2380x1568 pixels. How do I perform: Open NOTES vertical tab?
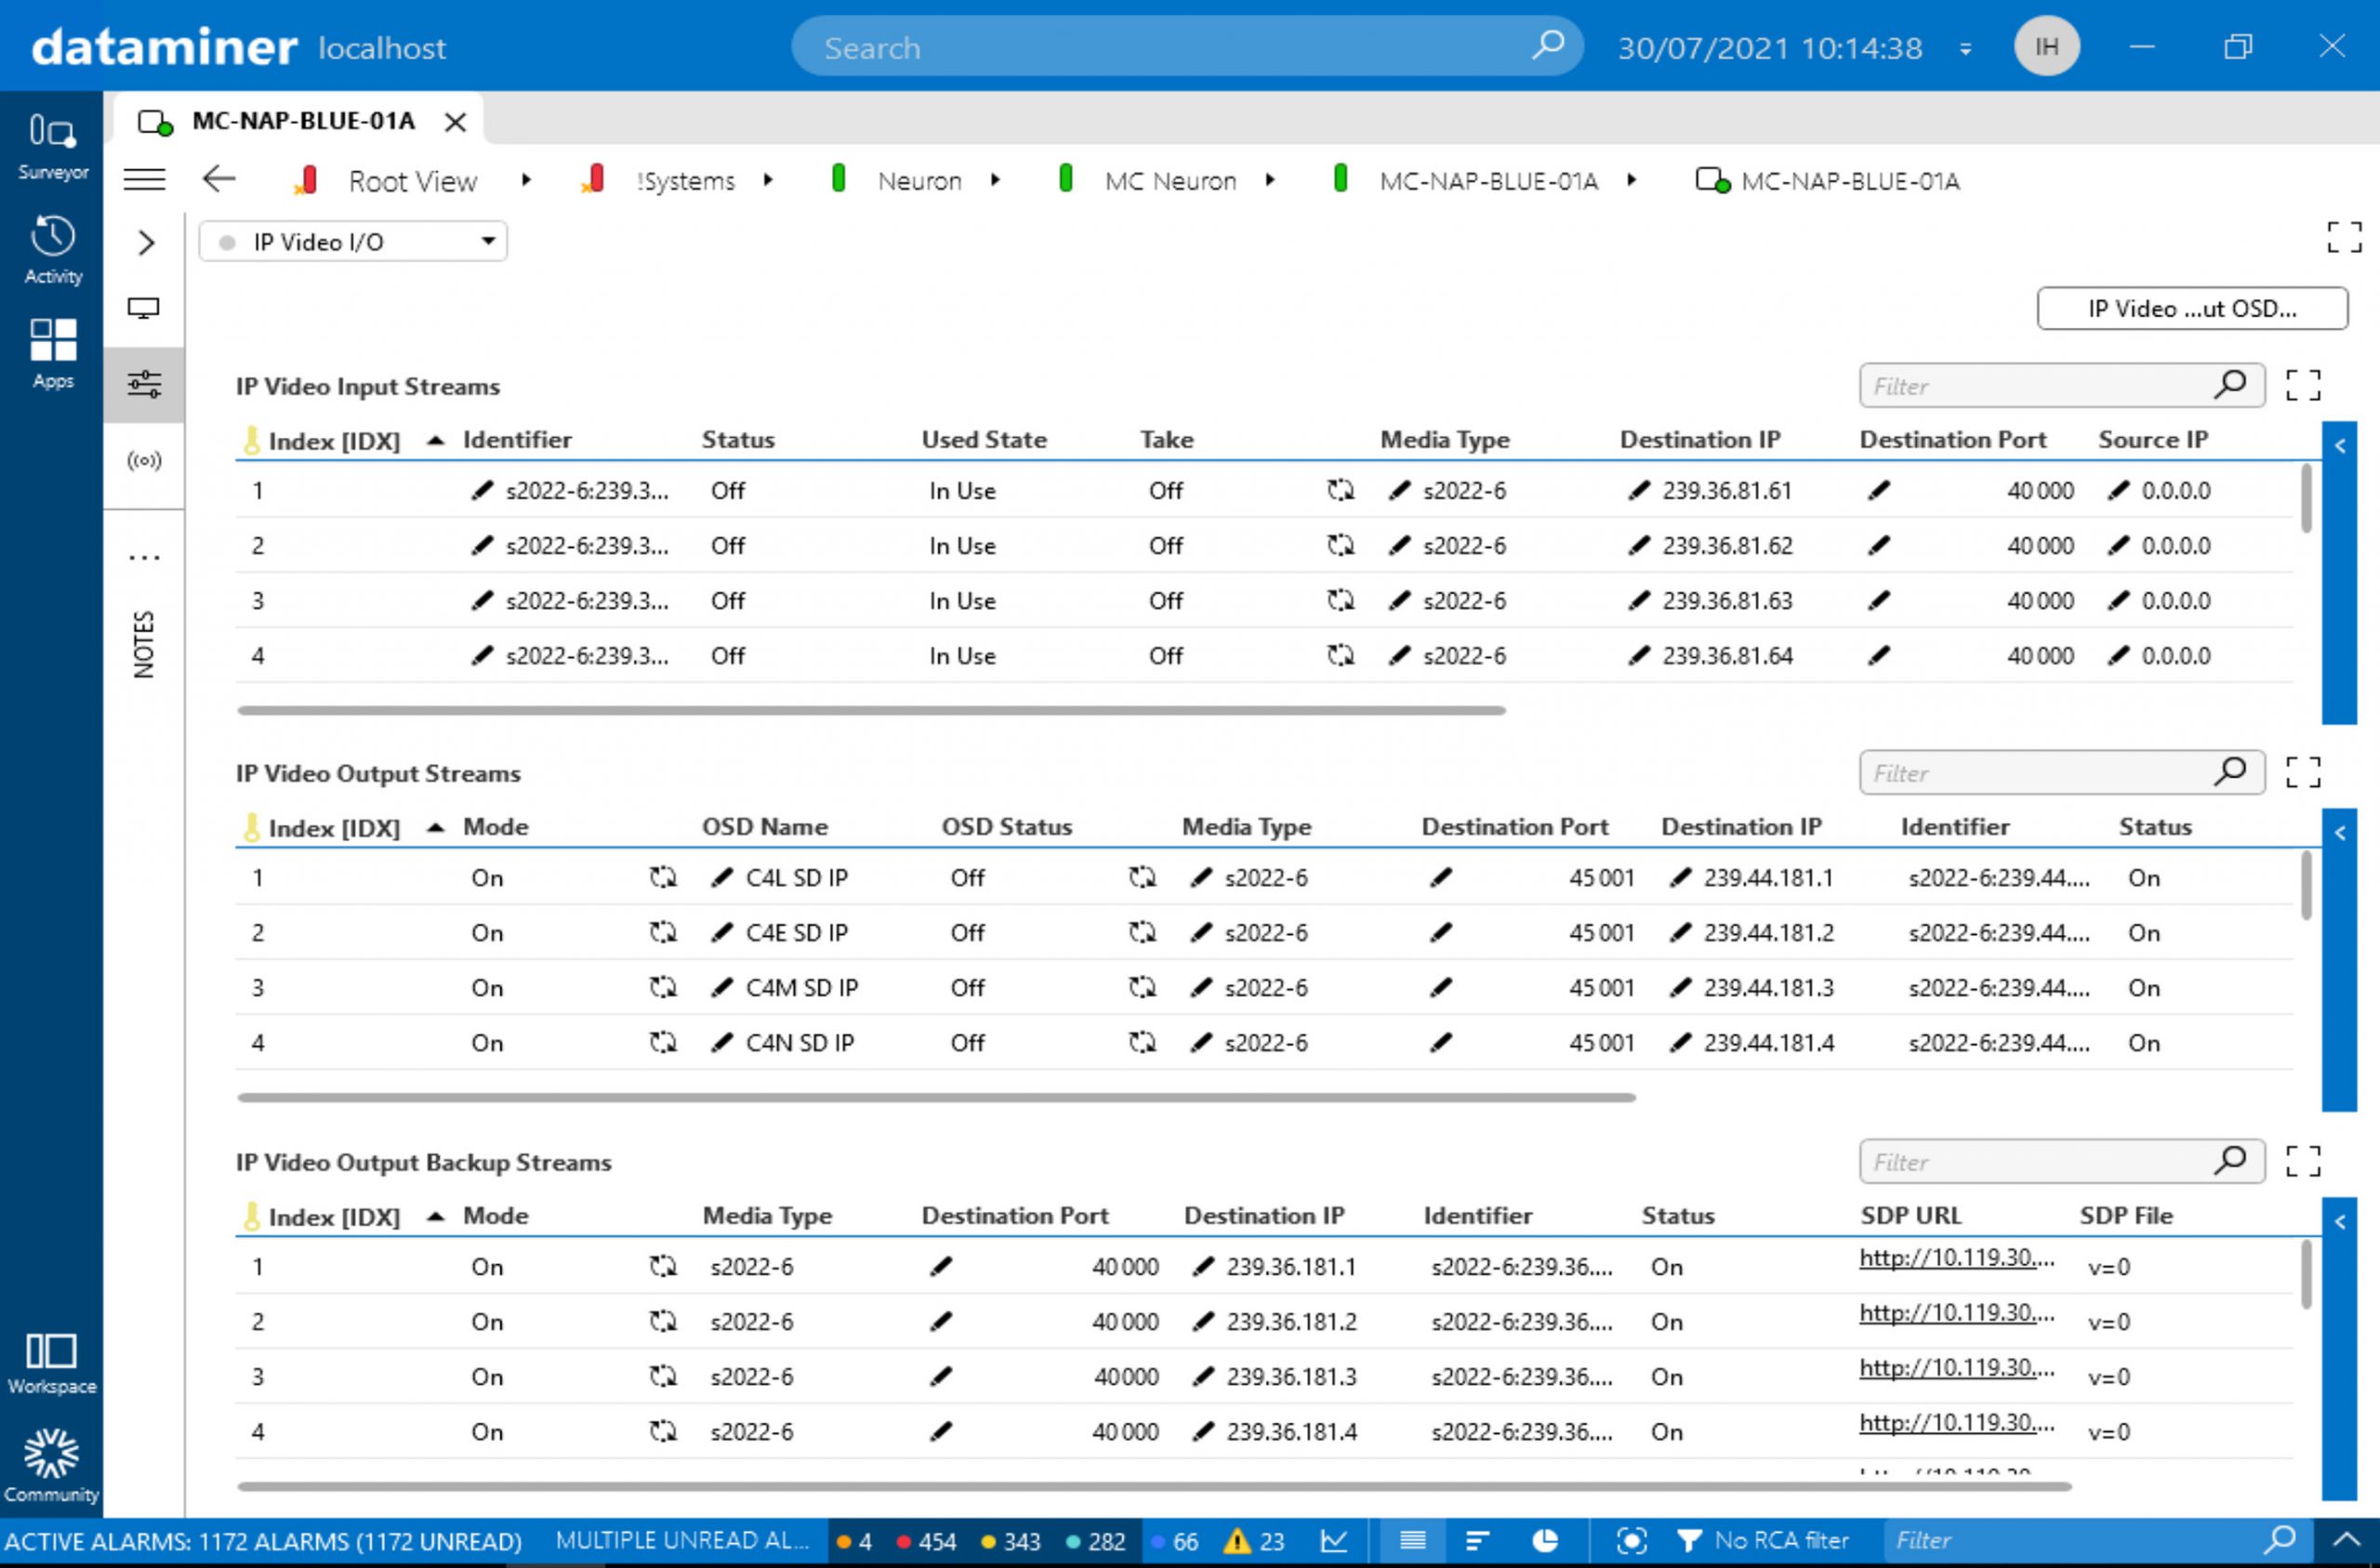coord(144,644)
